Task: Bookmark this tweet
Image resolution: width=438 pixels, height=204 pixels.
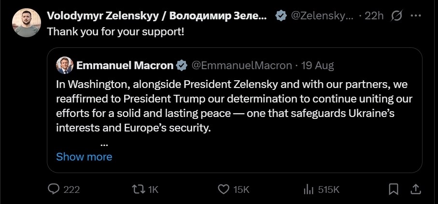Action: click(394, 189)
